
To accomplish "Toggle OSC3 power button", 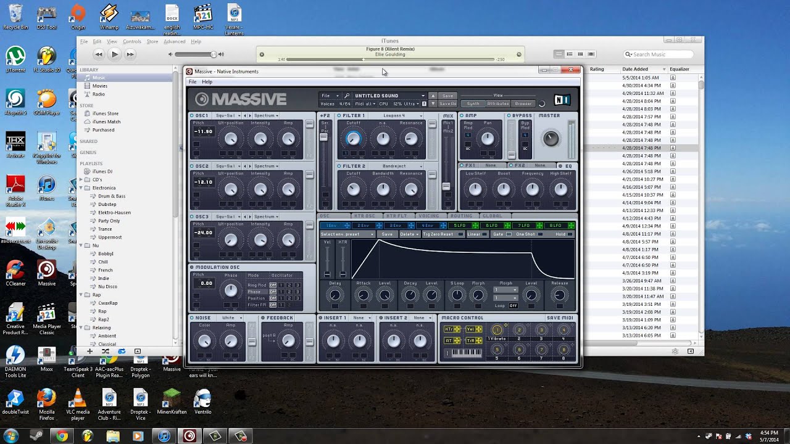I will tap(193, 216).
